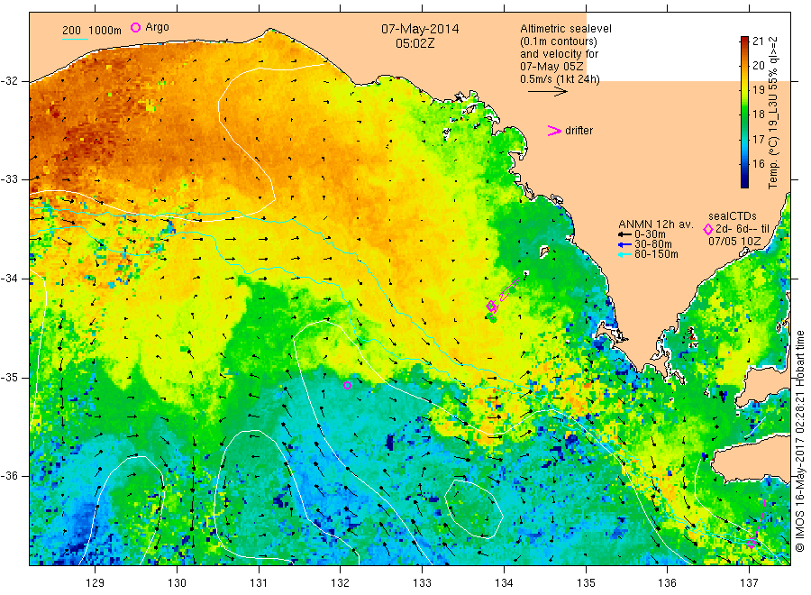Image resolution: width=811 pixels, height=595 pixels.
Task: Click the 'ANMN 12h av.' heading
Action: (656, 224)
